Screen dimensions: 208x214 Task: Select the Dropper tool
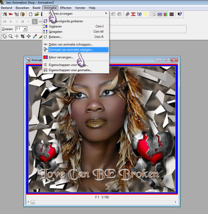35,36
